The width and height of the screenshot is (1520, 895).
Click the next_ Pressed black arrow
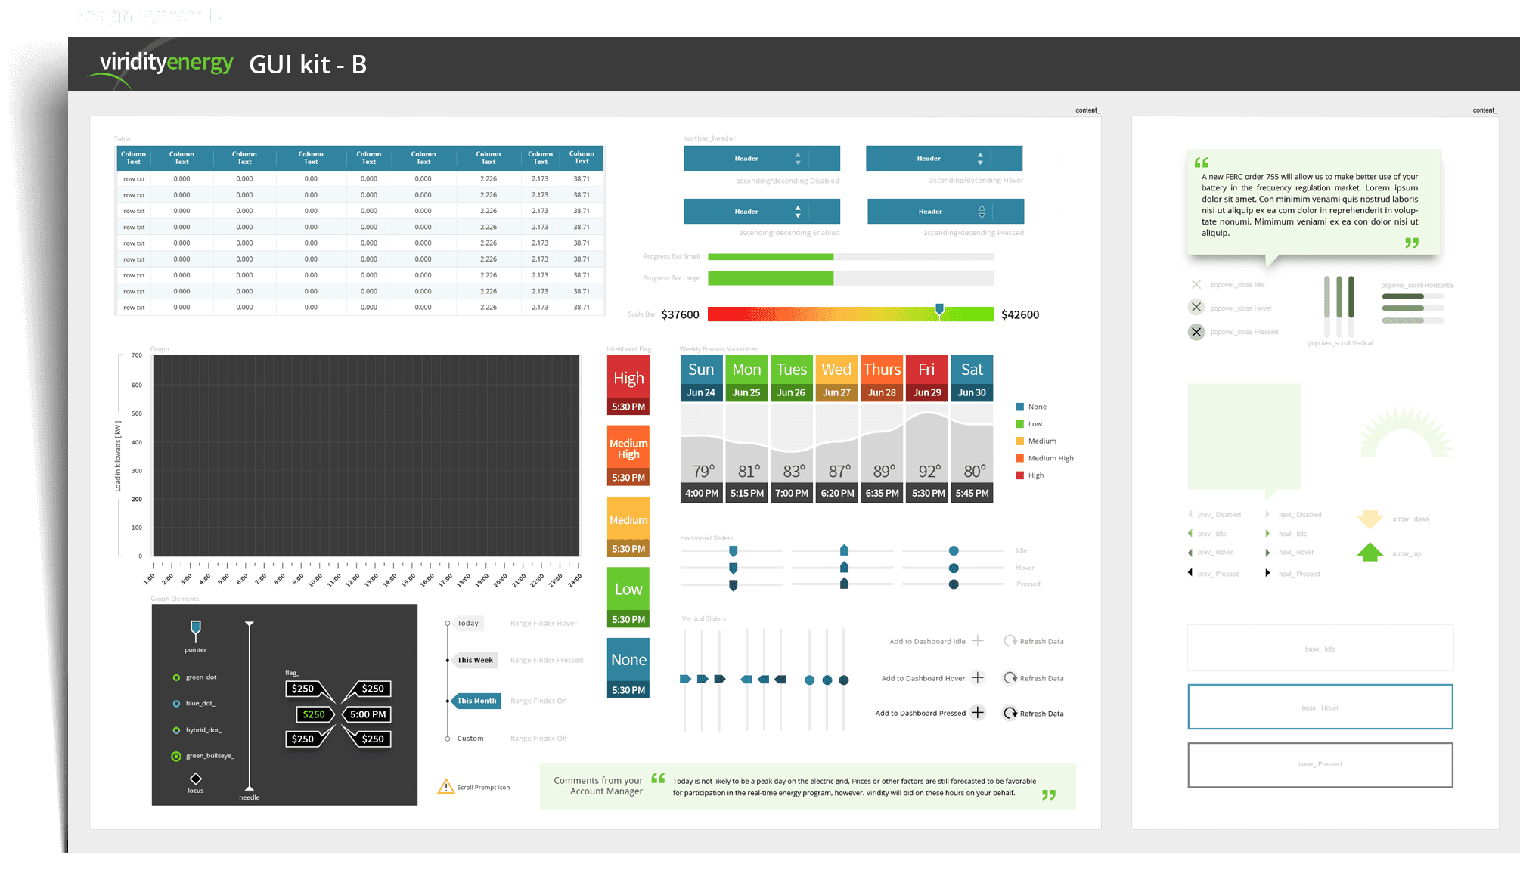pos(1267,574)
